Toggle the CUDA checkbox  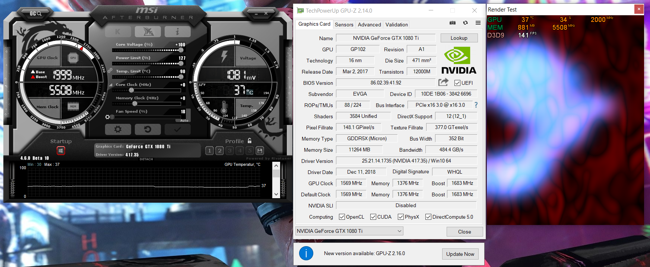tap(373, 217)
